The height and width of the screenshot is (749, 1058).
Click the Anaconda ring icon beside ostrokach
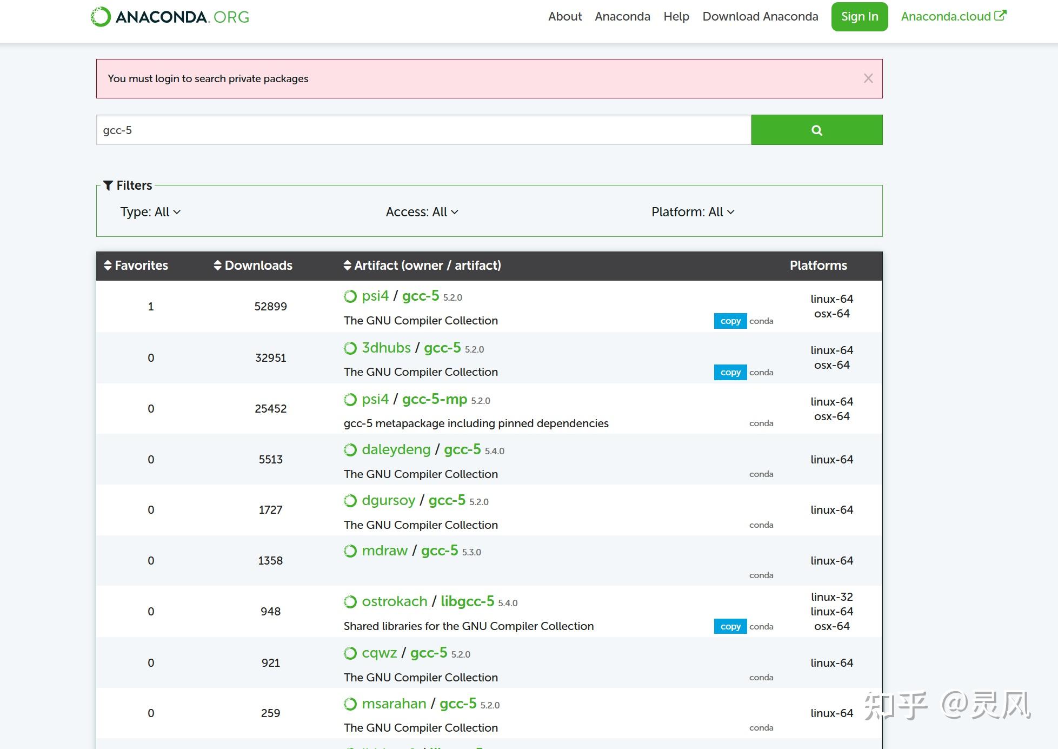(350, 602)
